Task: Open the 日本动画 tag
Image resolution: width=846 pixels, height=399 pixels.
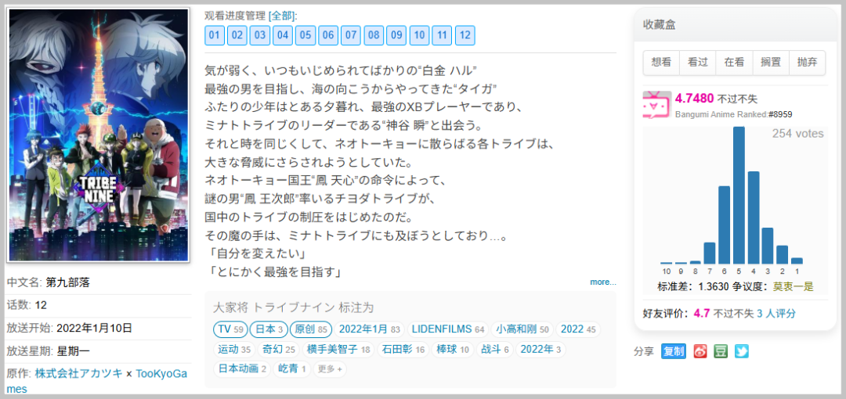Action: coord(242,369)
